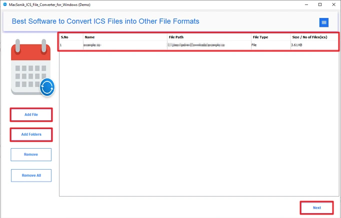Close the ICS File Converter window
This screenshot has width=341, height=218.
(x=333, y=4)
